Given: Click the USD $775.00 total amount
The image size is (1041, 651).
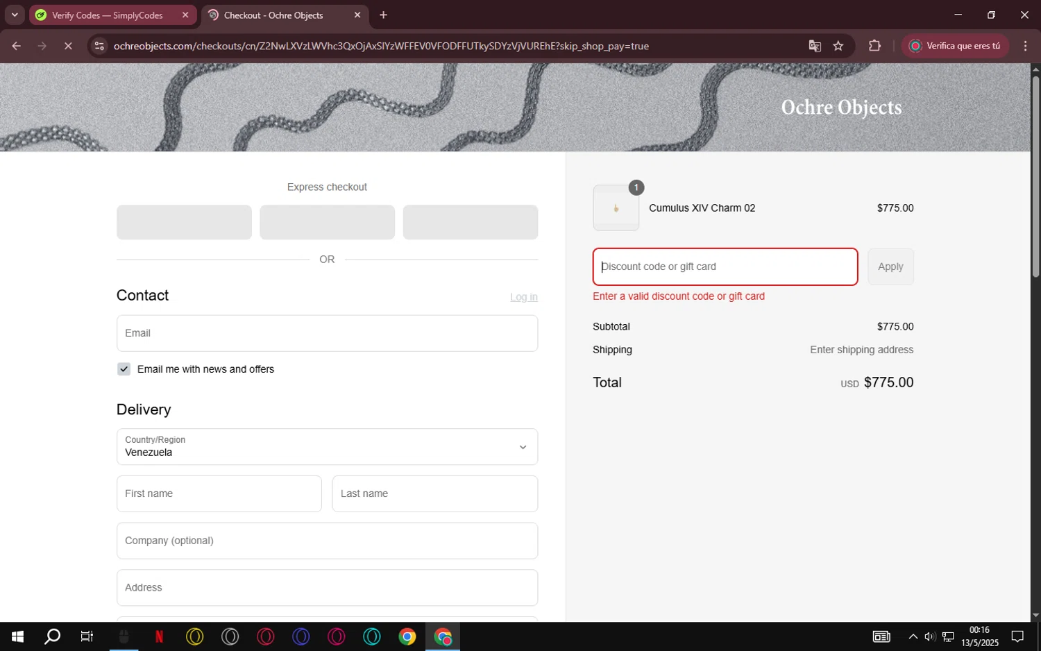Looking at the screenshot, I should [x=877, y=383].
